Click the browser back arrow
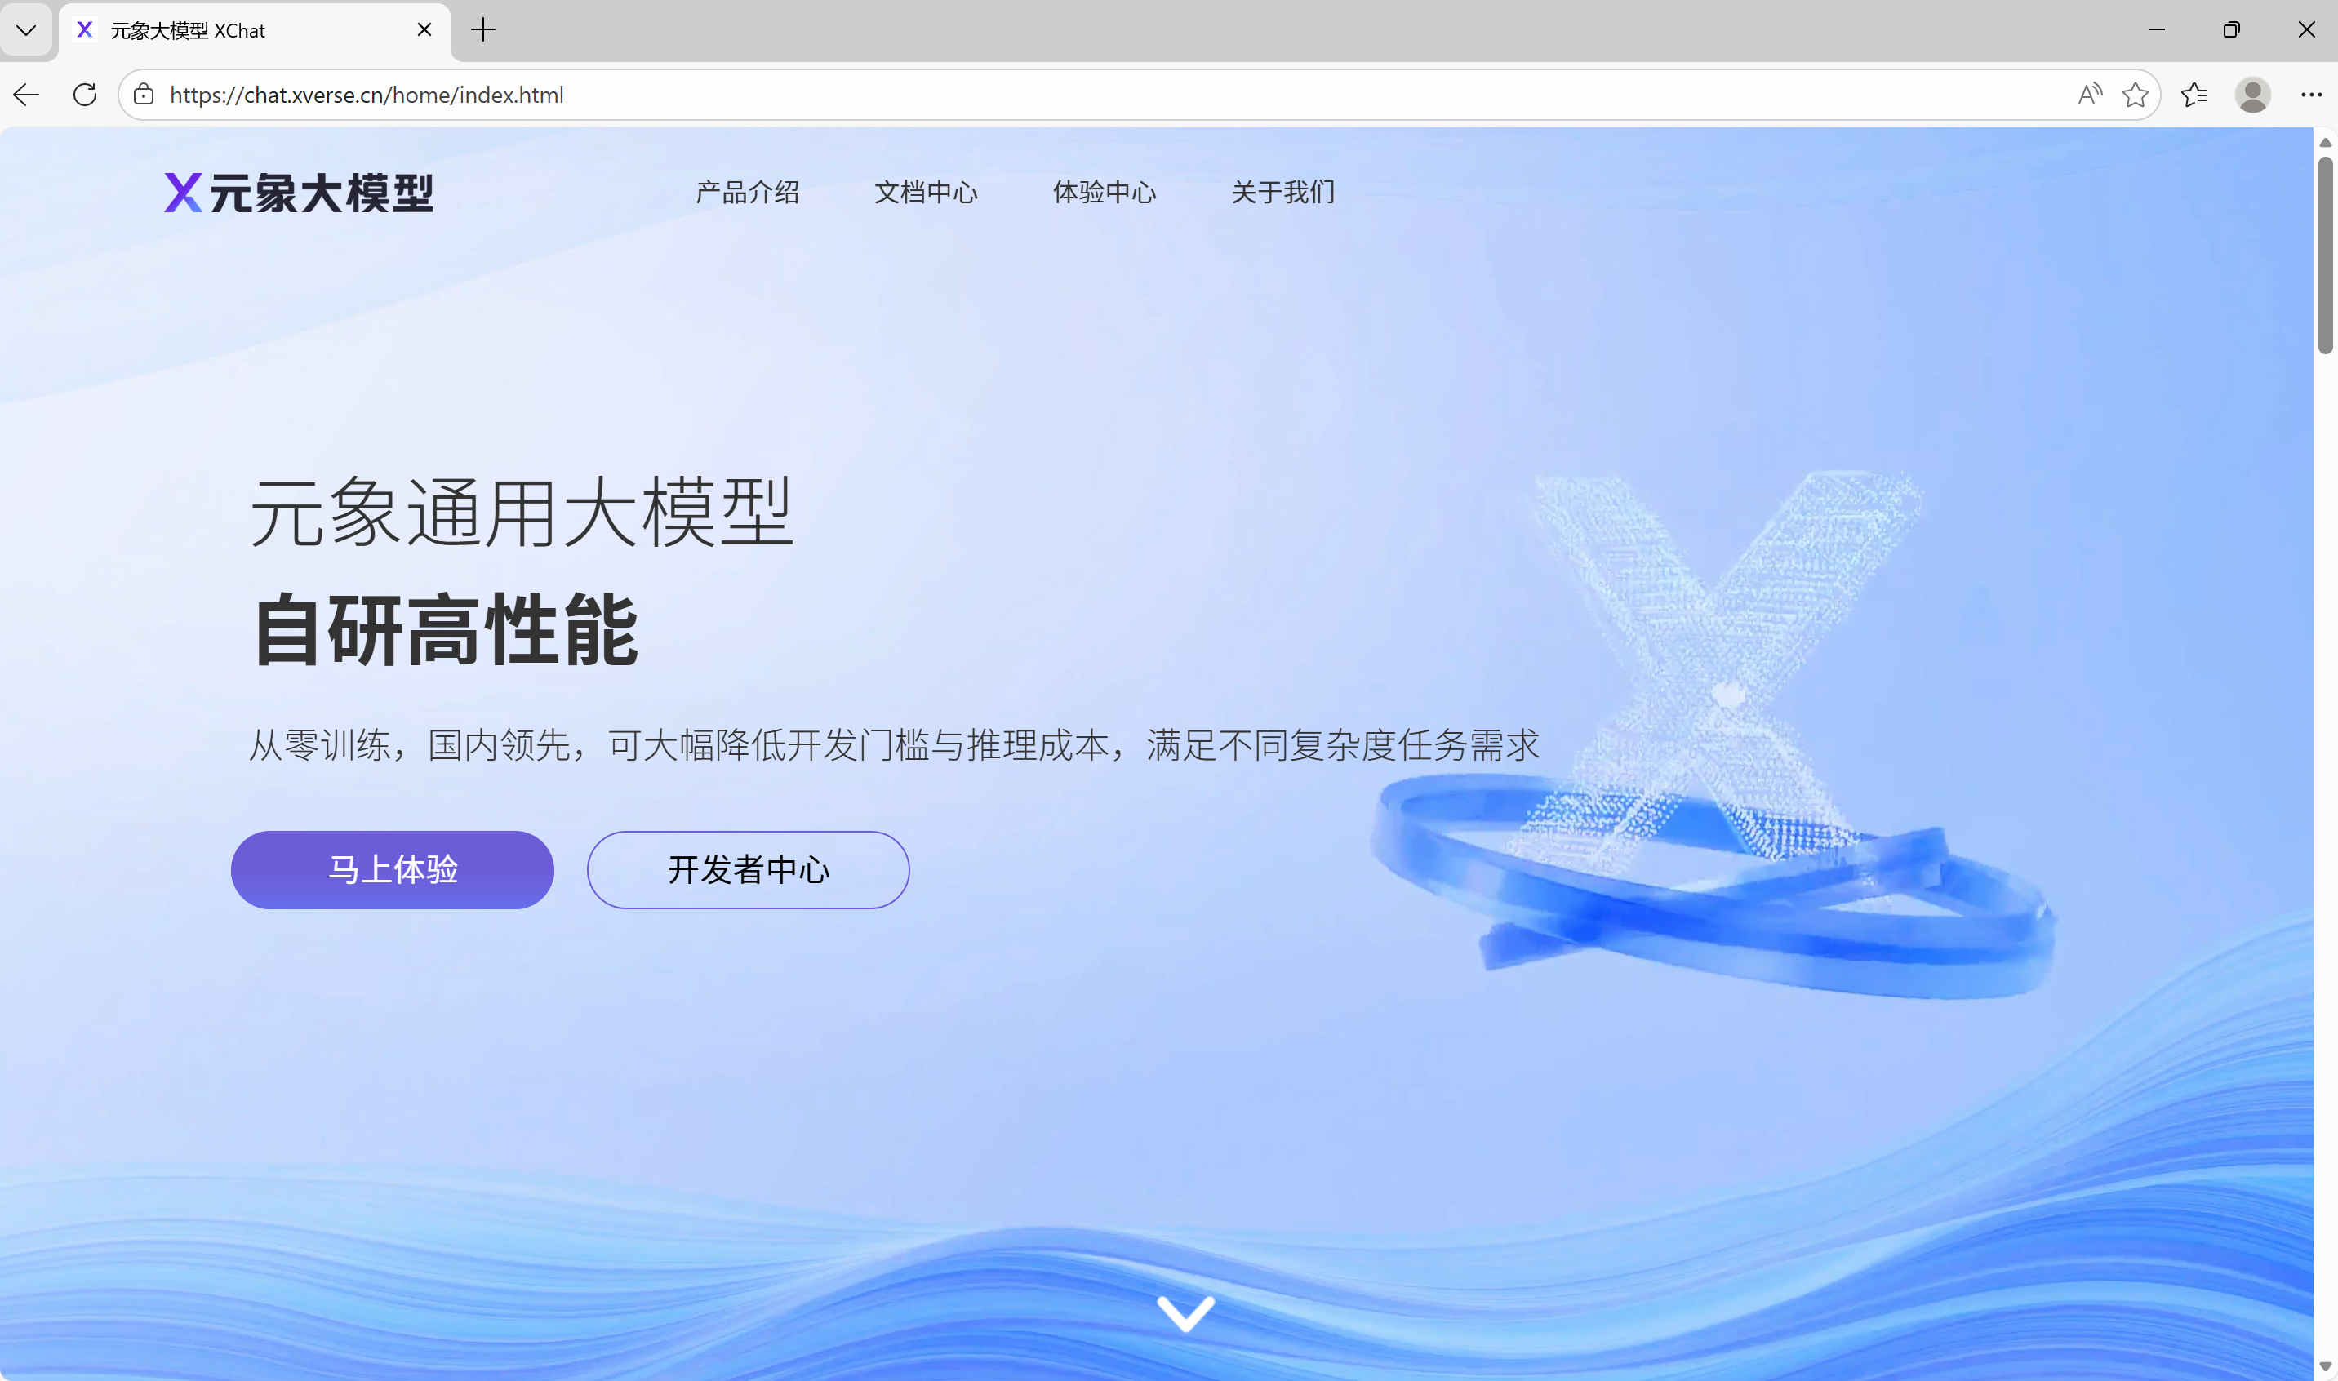Screen dimensions: 2338x1381 click(27, 94)
